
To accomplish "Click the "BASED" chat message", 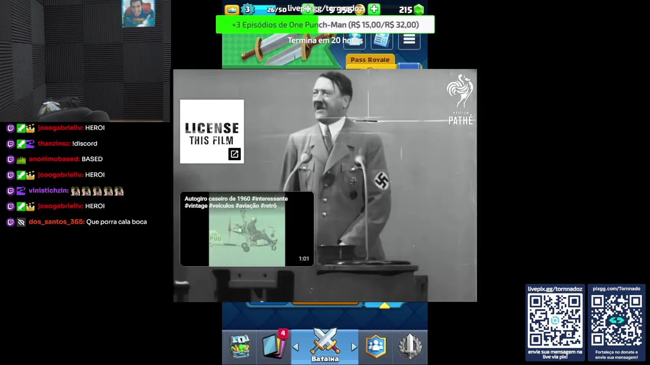I will pos(92,159).
